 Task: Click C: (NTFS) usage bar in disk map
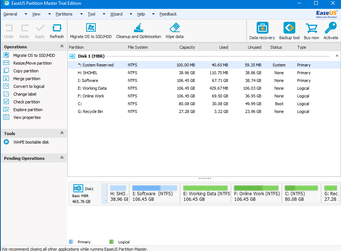click(x=301, y=188)
